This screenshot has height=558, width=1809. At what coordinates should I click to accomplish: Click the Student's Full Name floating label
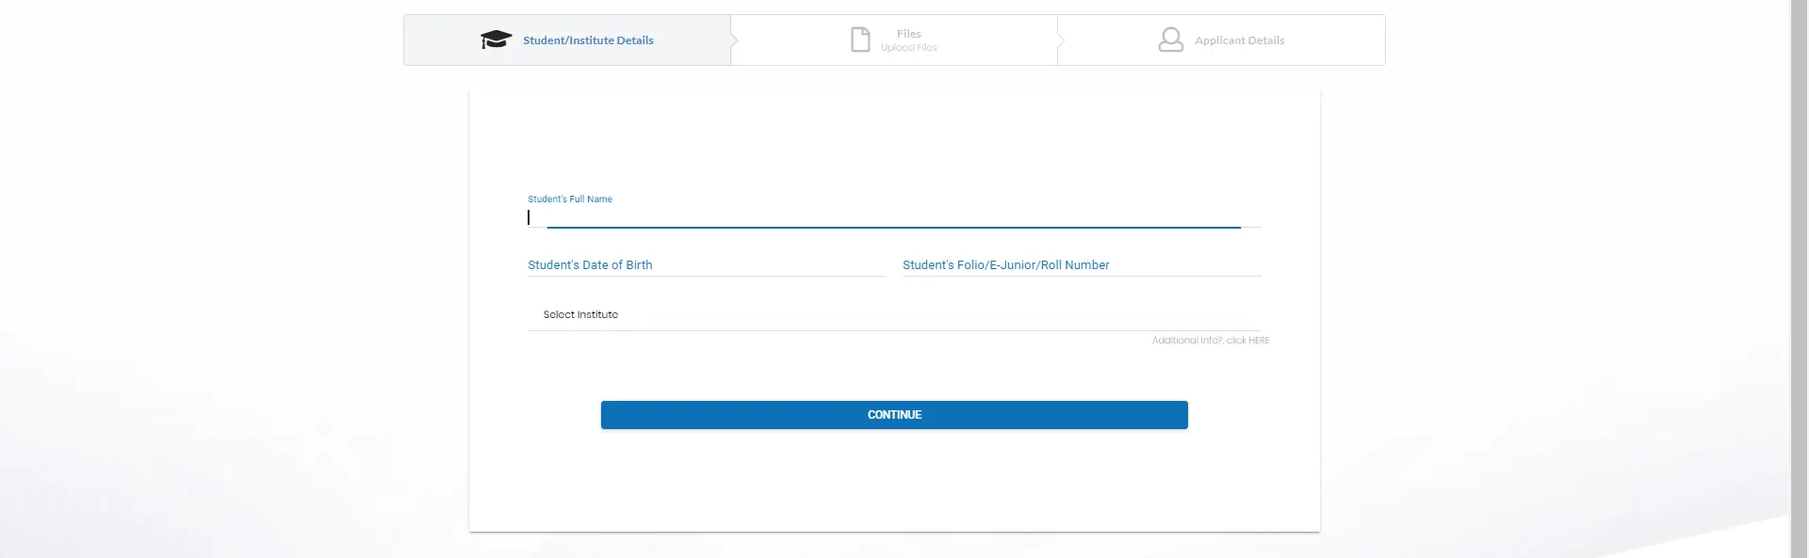[570, 199]
